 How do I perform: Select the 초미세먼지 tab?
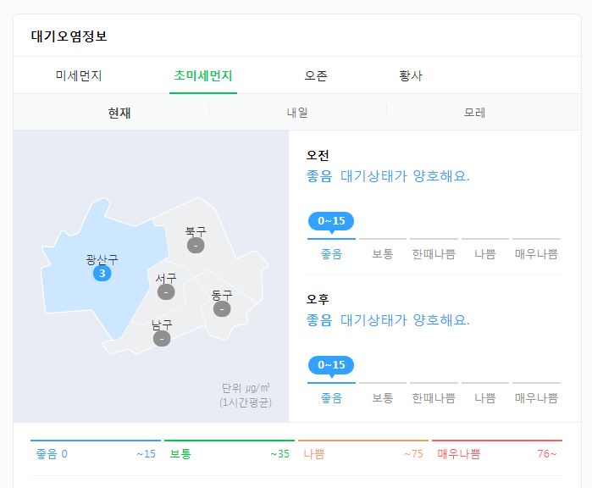(x=203, y=75)
